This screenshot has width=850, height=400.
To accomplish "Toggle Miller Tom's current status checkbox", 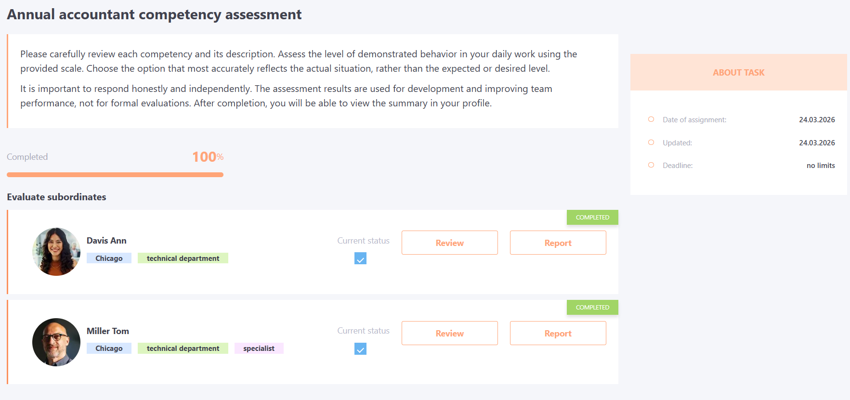I will point(360,349).
